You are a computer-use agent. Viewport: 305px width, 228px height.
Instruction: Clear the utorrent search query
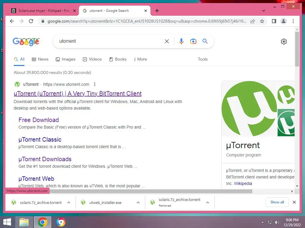(167, 41)
